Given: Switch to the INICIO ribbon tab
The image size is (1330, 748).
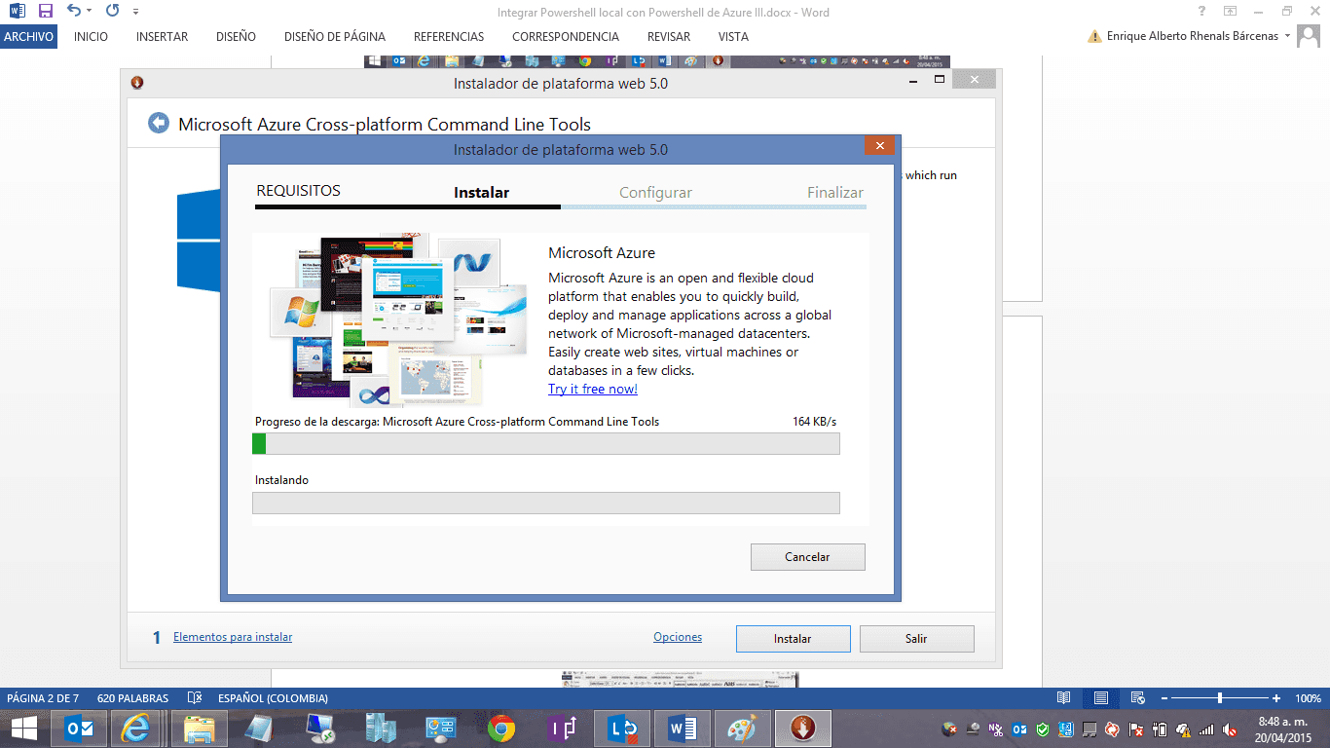Looking at the screenshot, I should coord(91,36).
